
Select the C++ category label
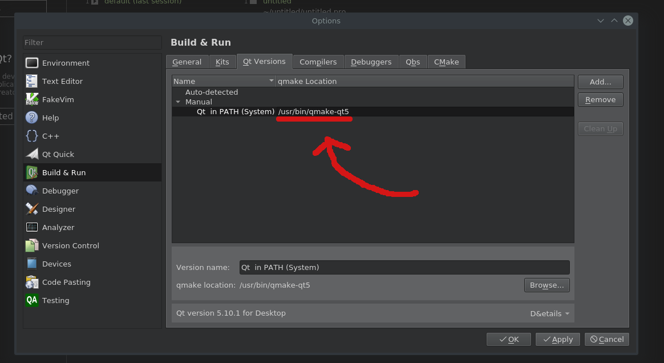(x=50, y=136)
